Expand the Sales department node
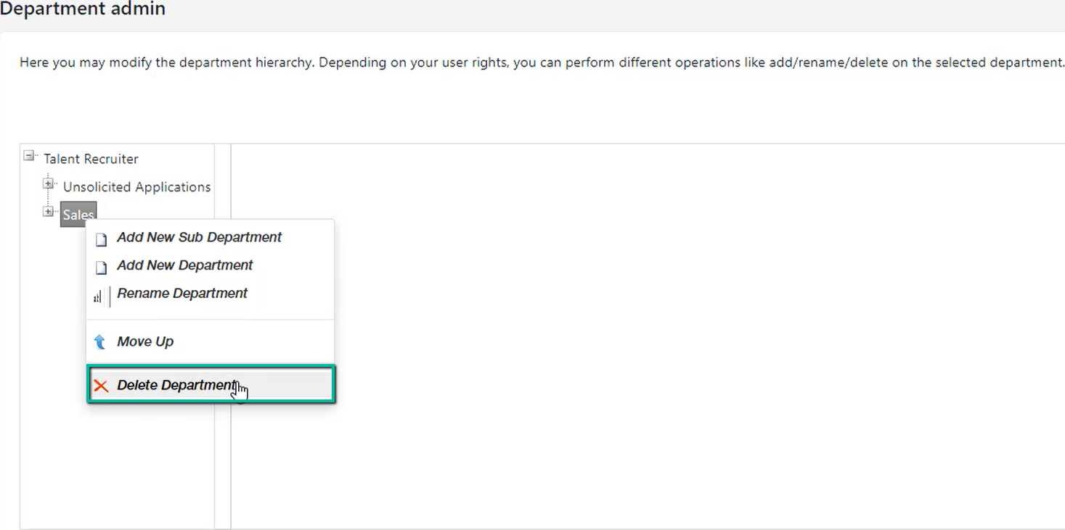 48,211
